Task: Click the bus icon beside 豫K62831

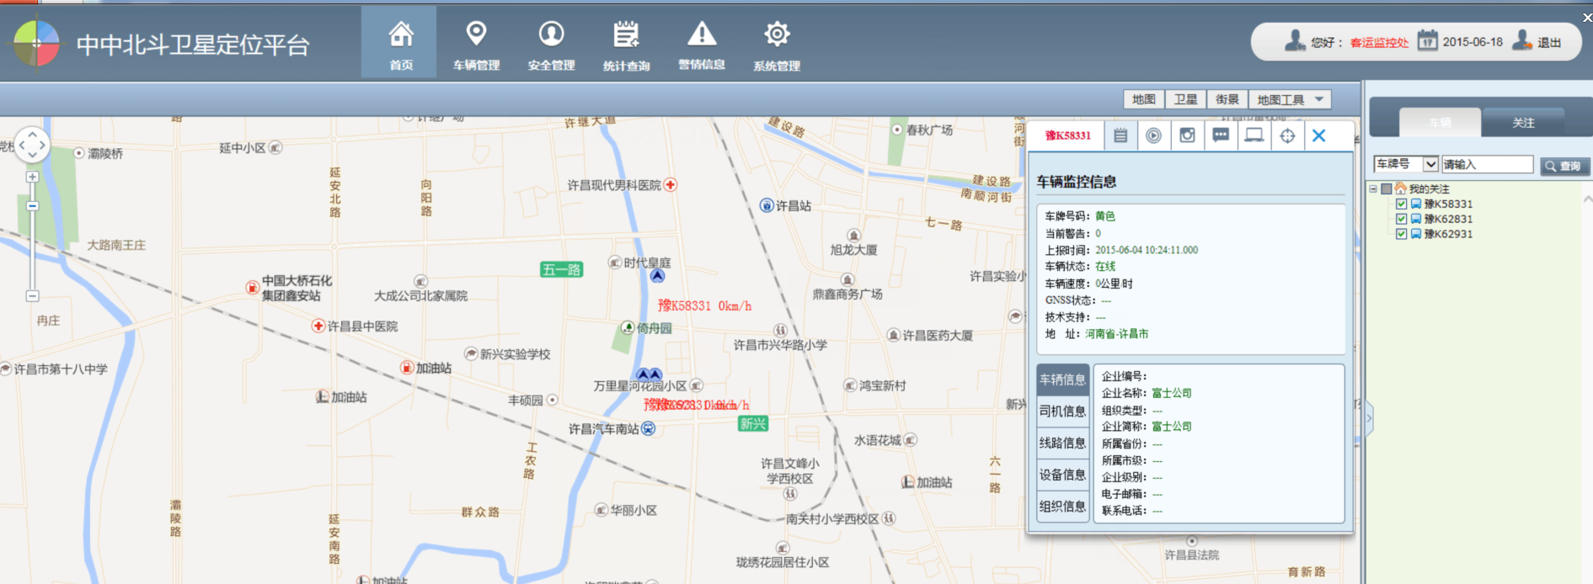Action: (x=1416, y=219)
